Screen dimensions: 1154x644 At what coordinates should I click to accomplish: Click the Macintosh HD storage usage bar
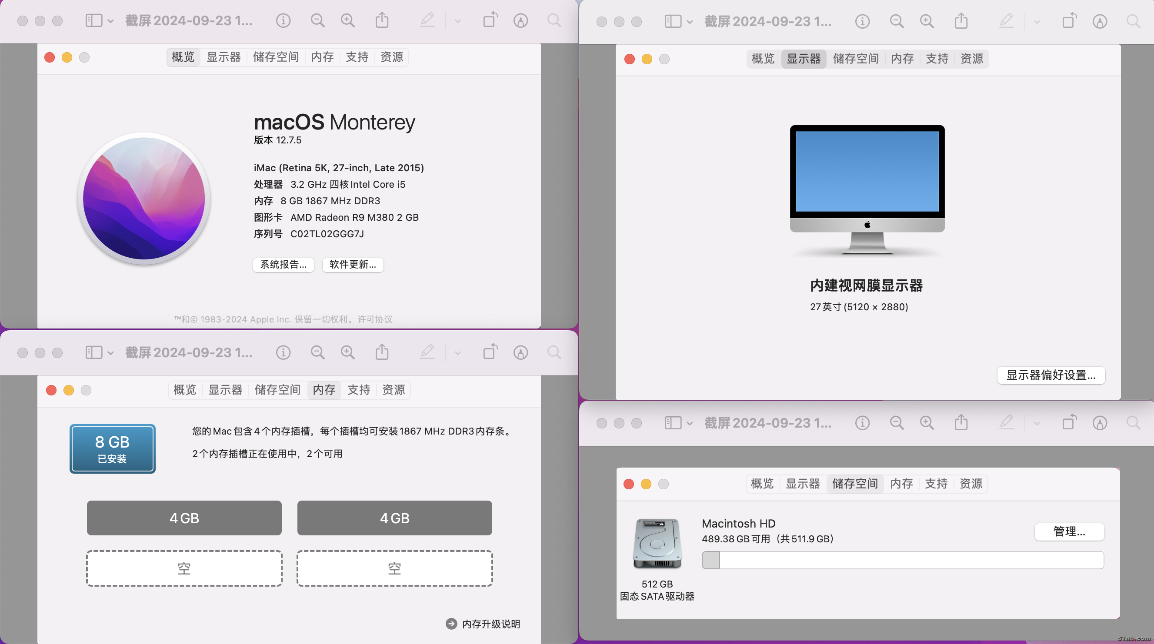pos(902,560)
